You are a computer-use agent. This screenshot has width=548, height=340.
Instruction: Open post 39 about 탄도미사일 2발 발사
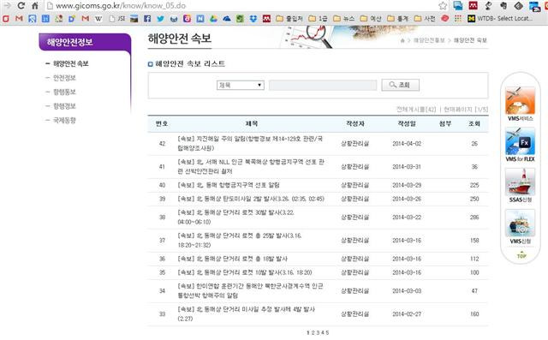[251, 199]
